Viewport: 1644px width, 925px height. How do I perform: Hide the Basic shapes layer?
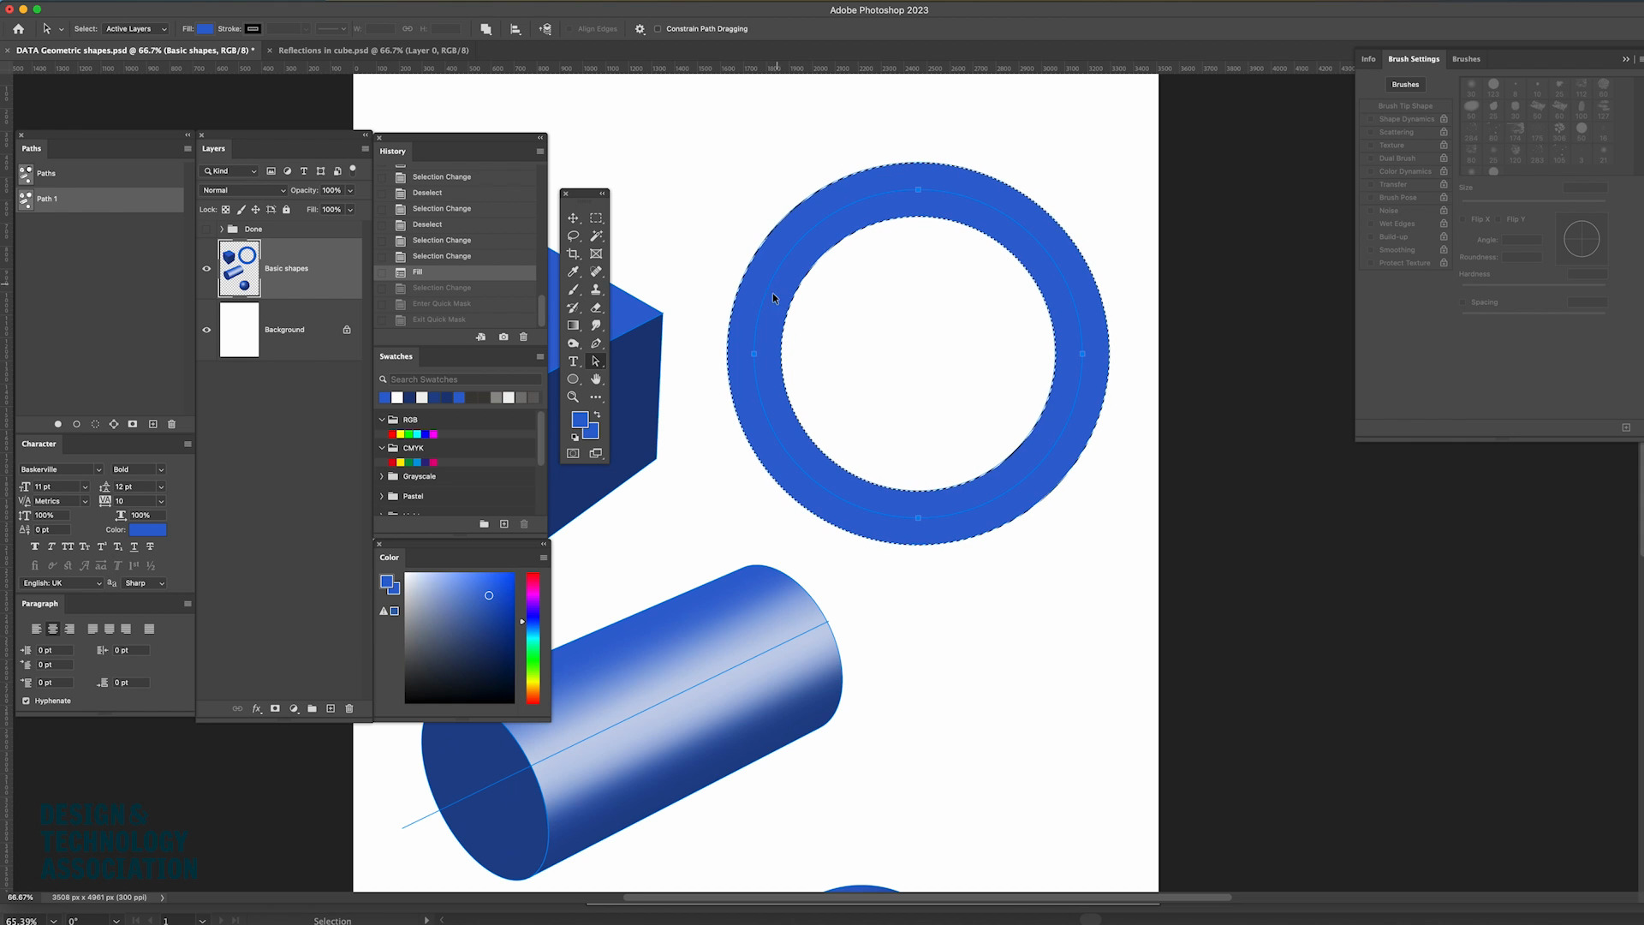coord(206,269)
